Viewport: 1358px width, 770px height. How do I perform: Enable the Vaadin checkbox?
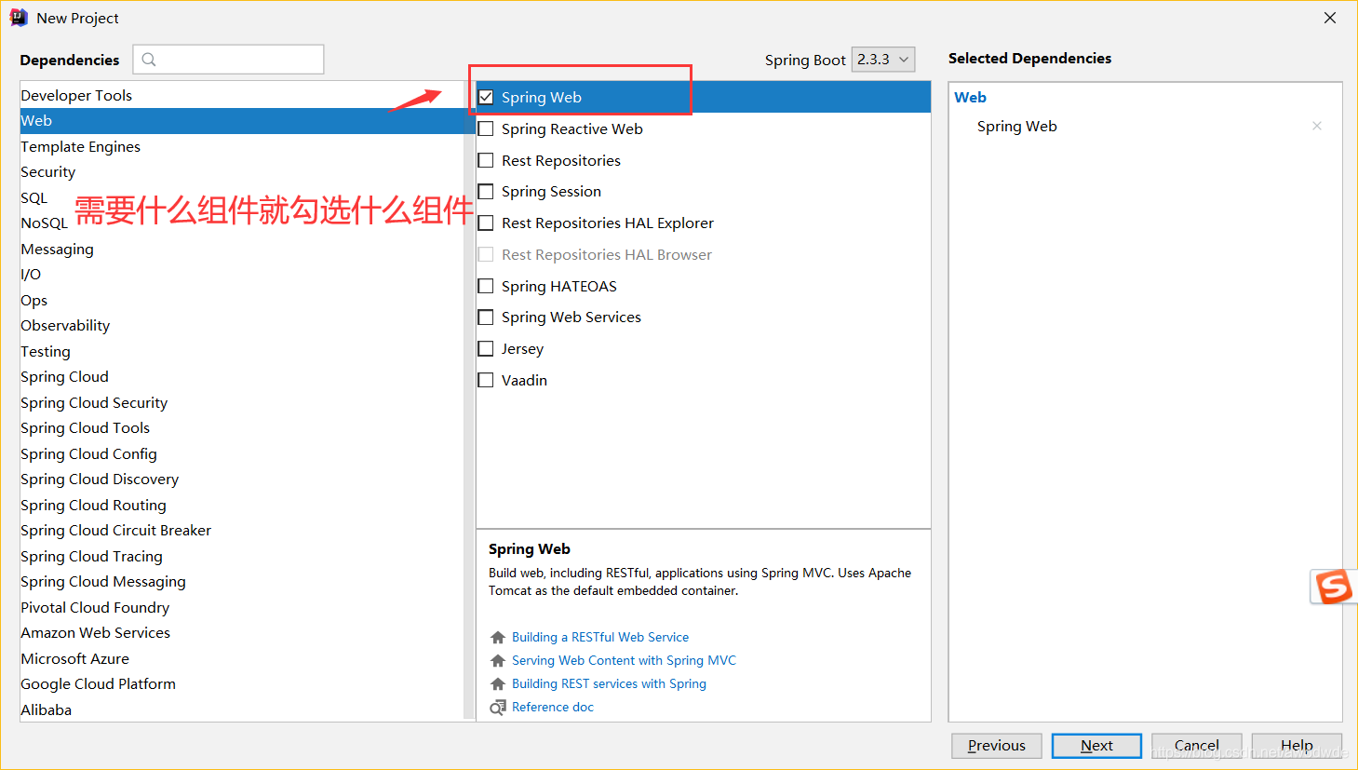click(x=486, y=380)
